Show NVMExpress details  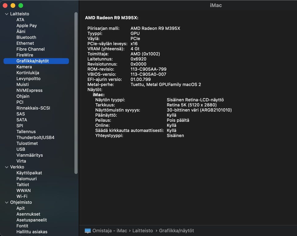[x=29, y=90]
